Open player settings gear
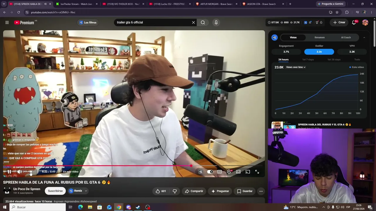Viewport: 376px width, 211px height. pyautogui.click(x=229, y=172)
